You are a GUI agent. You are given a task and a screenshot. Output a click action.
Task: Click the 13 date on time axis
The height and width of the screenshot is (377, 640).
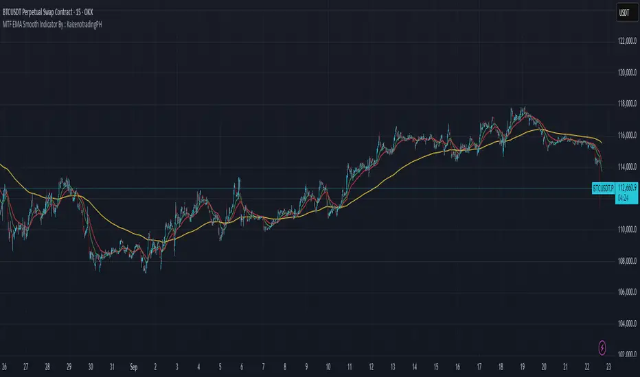(393, 367)
